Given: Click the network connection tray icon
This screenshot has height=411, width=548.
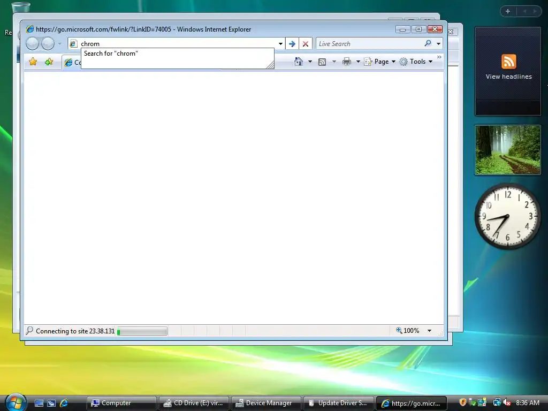Looking at the screenshot, I should click(497, 402).
